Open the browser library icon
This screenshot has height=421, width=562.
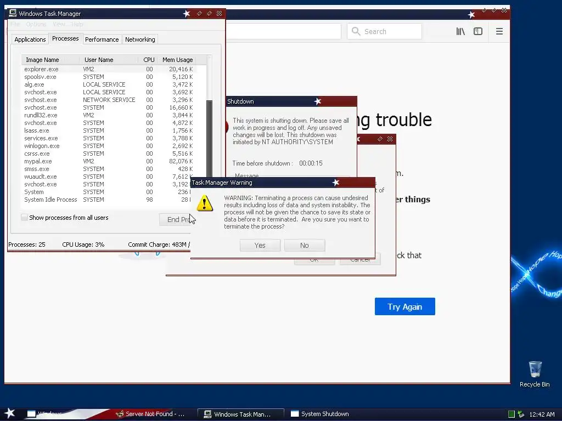[x=460, y=31]
